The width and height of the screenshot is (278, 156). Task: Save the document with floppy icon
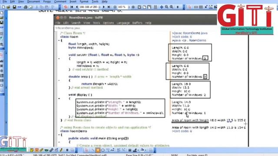coord(14,7)
